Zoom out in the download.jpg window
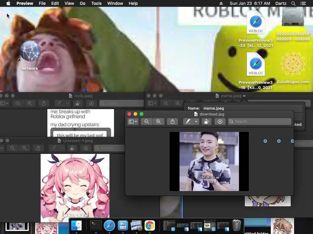The height and width of the screenshot is (234, 313). click(146, 122)
